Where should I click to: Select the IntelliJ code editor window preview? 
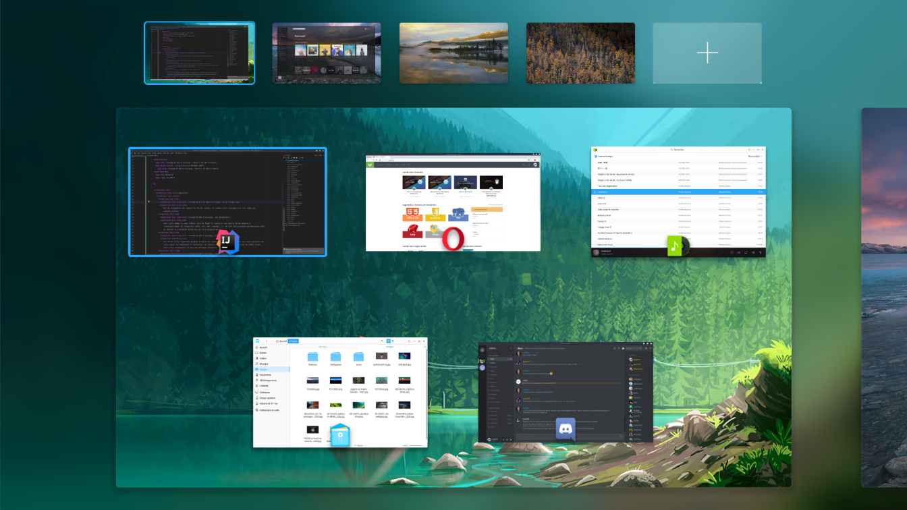(227, 202)
